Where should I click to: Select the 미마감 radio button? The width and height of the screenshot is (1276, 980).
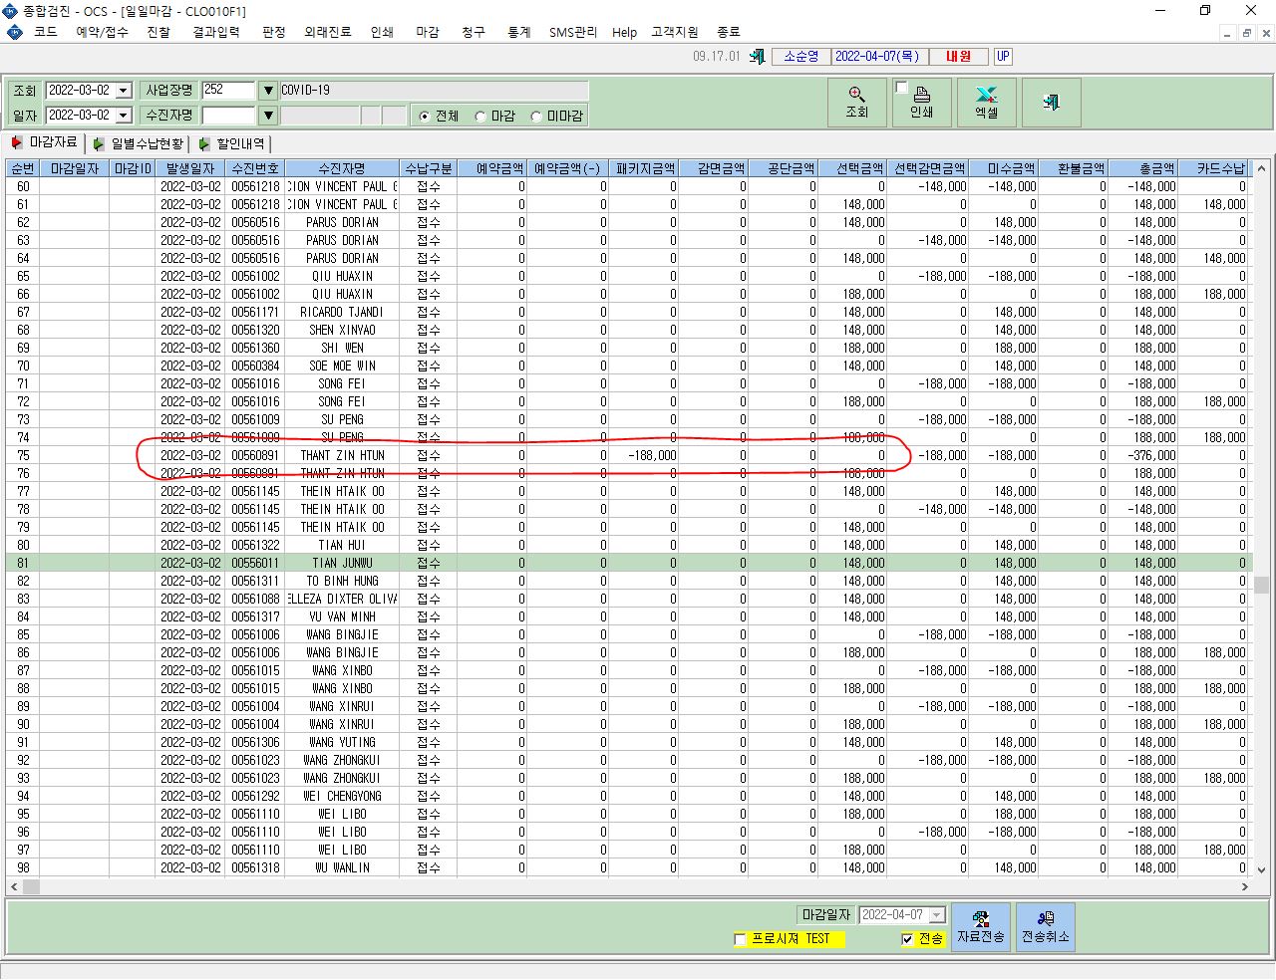(x=536, y=117)
